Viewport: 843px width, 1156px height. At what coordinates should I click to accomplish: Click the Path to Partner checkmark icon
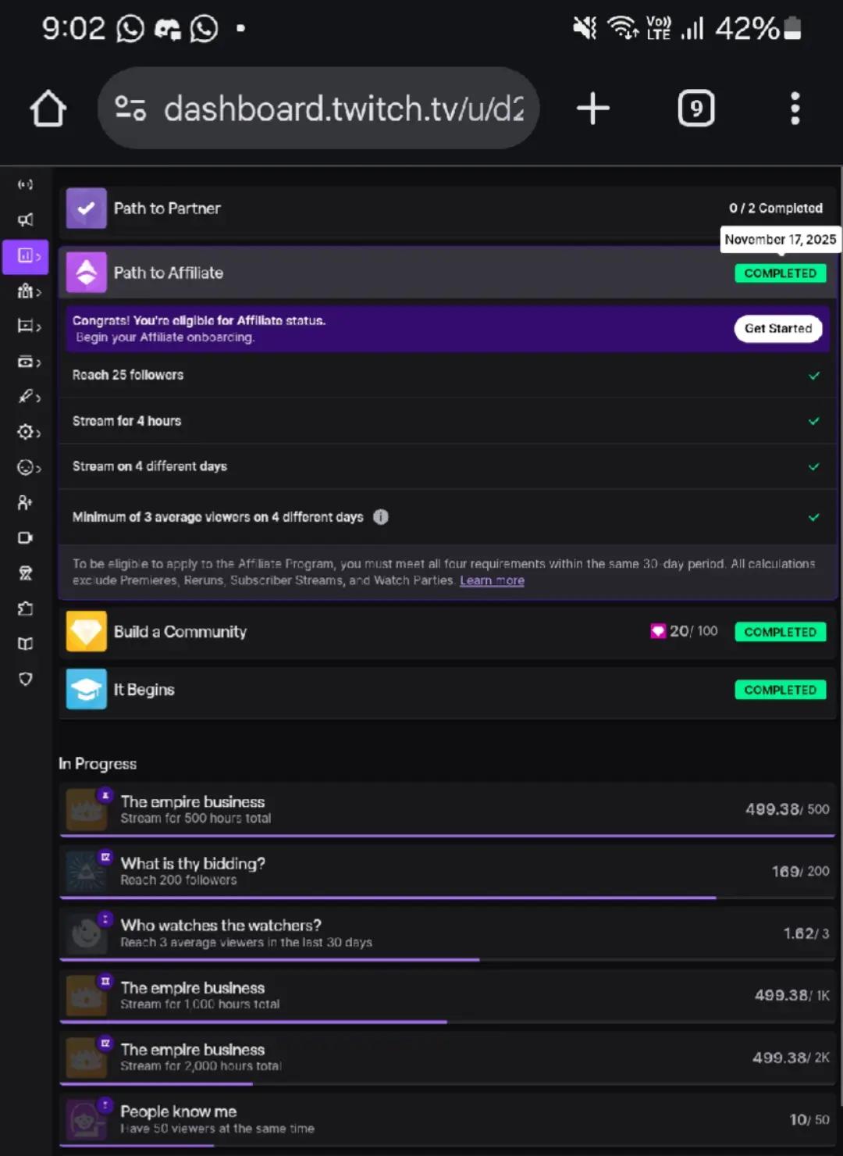87,209
